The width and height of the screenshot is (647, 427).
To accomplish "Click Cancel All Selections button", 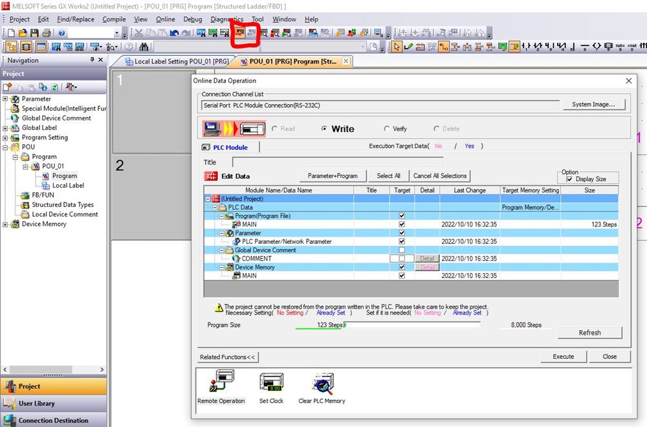I will pos(440,176).
